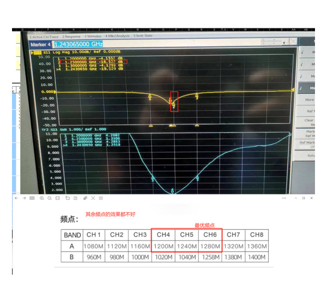Screen dimensions: 327x303
Task: Click the overlapping-windows copy icon
Action: pyautogui.click(x=85, y=198)
